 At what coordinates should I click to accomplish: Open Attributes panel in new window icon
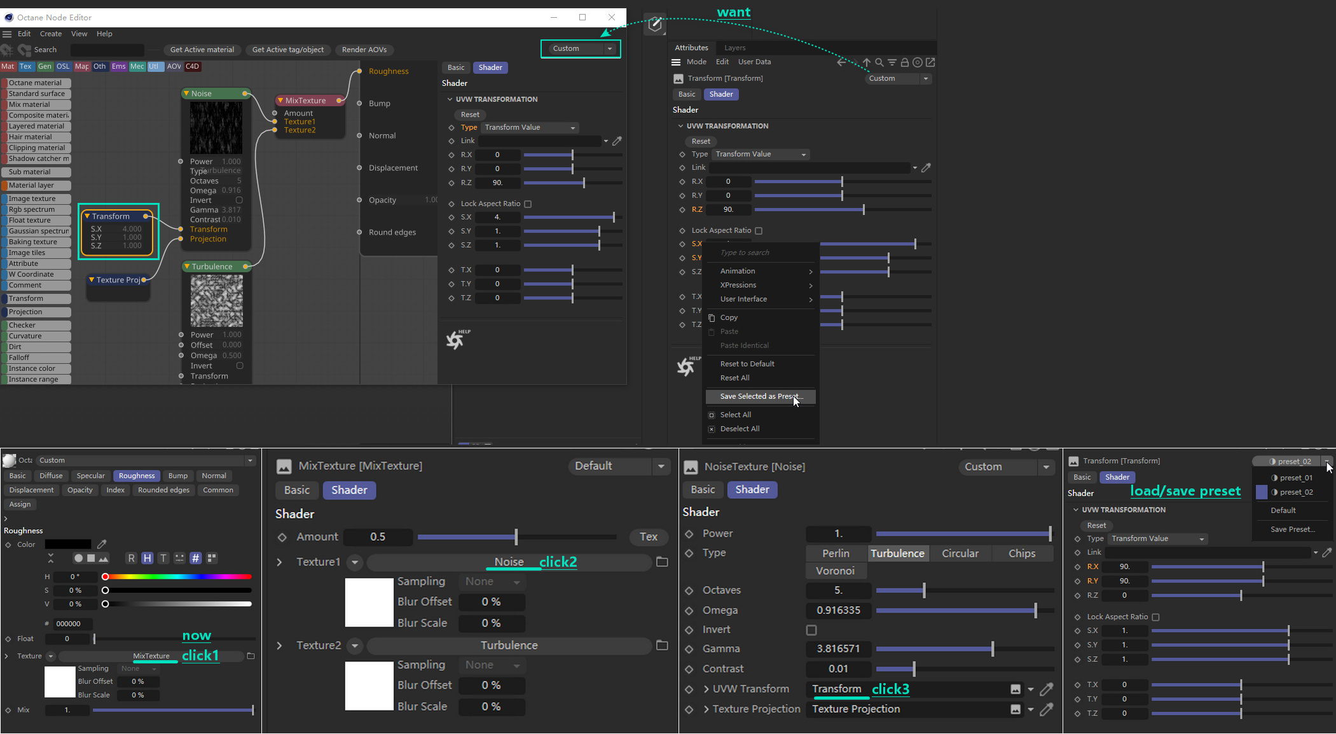(x=930, y=62)
